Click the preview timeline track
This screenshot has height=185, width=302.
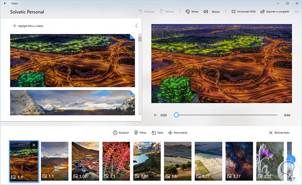coord(226,115)
